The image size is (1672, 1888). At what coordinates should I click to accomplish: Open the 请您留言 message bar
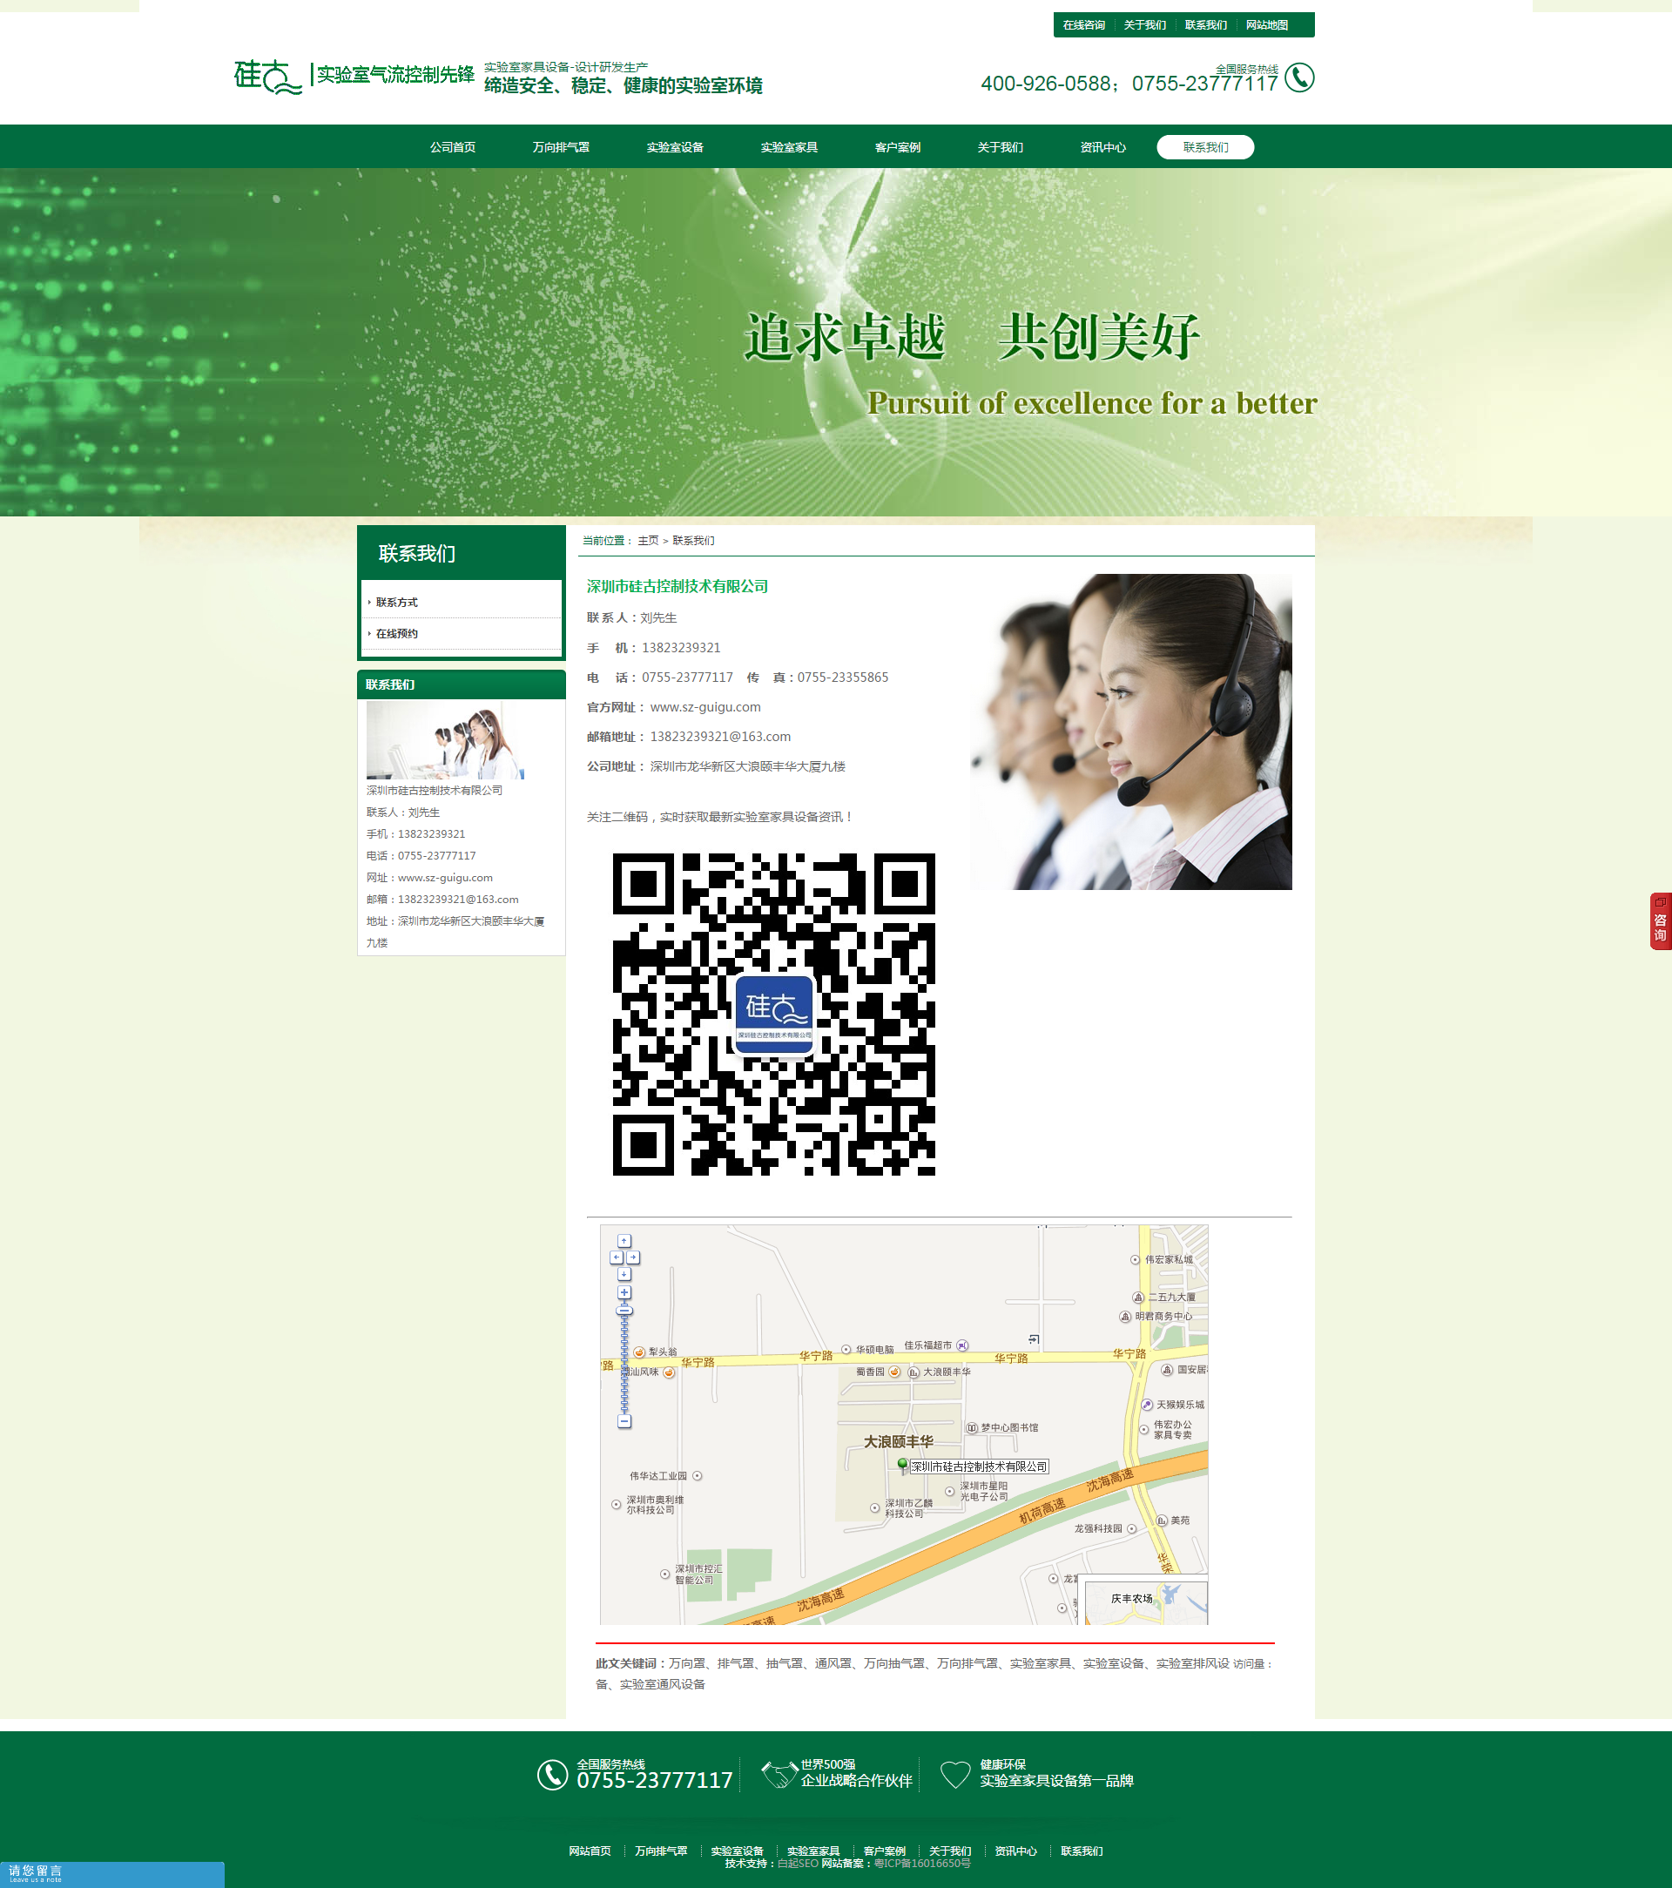[111, 1874]
